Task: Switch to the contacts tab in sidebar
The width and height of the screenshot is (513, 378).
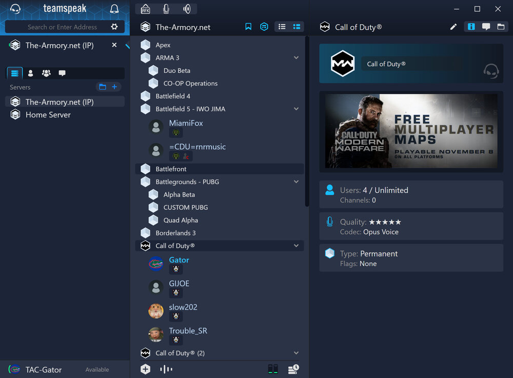Action: [x=30, y=73]
